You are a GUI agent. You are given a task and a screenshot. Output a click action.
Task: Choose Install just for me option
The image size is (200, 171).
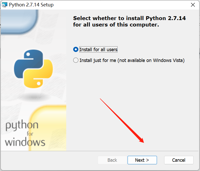point(76,60)
